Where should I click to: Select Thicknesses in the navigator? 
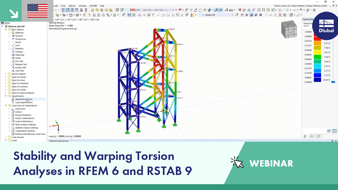20,39
